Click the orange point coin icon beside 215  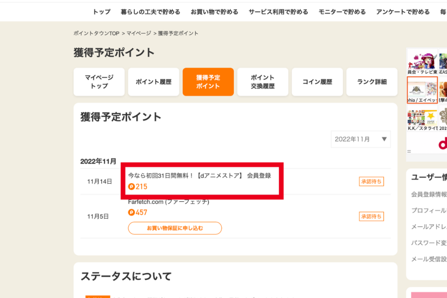[131, 187]
